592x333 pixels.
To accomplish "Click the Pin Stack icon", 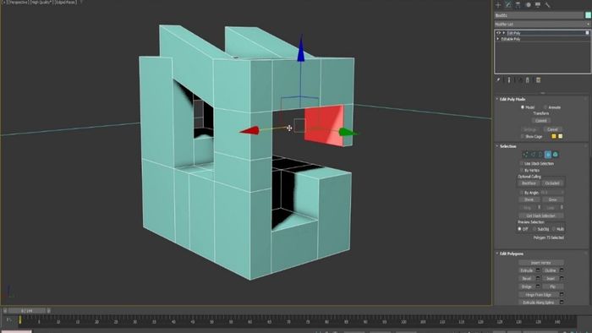I will pos(498,80).
